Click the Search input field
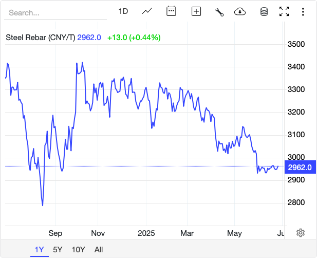This screenshot has width=317, height=260. point(57,12)
